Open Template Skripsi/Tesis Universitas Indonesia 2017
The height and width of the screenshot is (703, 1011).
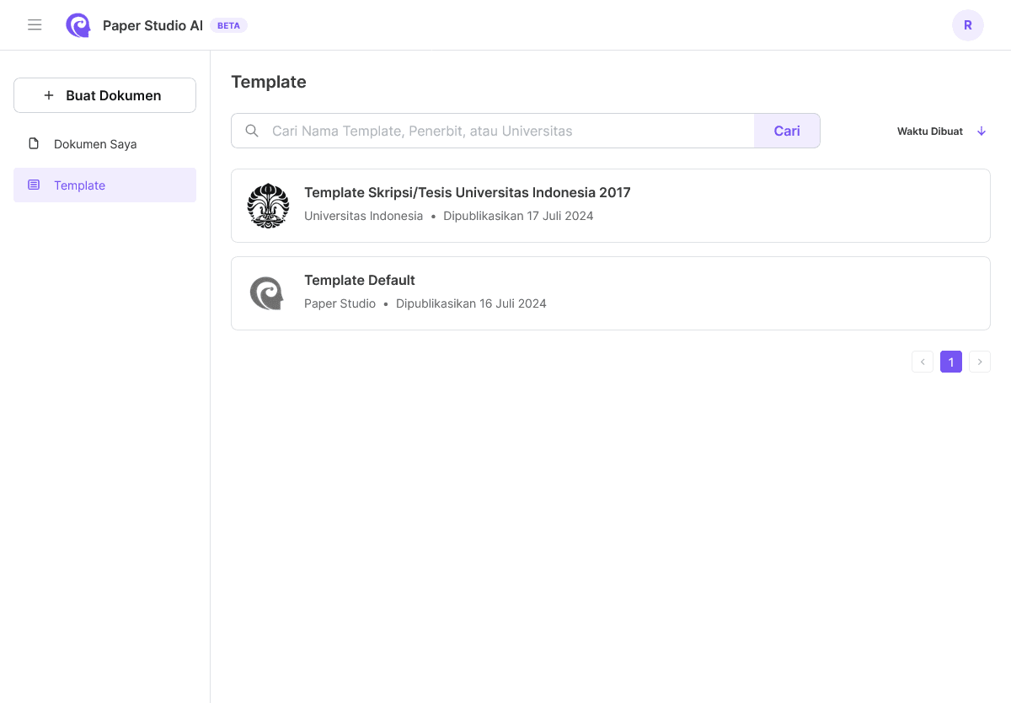[x=467, y=192]
